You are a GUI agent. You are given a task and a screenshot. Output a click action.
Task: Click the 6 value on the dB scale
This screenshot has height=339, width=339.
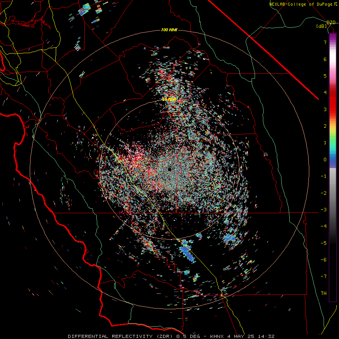click(325, 59)
